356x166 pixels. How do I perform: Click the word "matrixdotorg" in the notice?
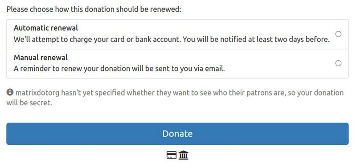coord(38,93)
